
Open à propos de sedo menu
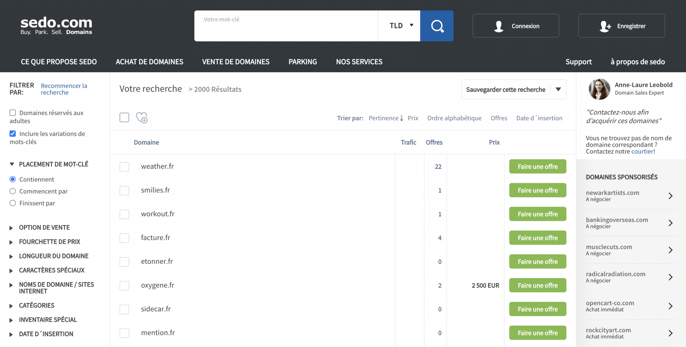[638, 62]
